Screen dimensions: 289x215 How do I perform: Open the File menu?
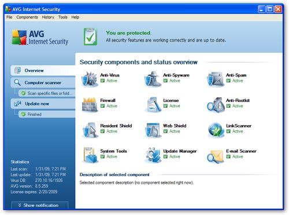(x=9, y=17)
